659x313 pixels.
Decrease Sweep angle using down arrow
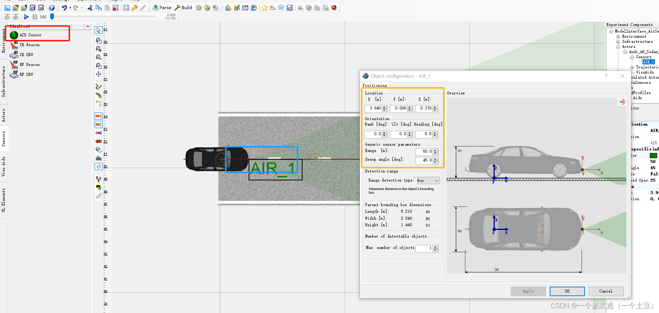435,162
